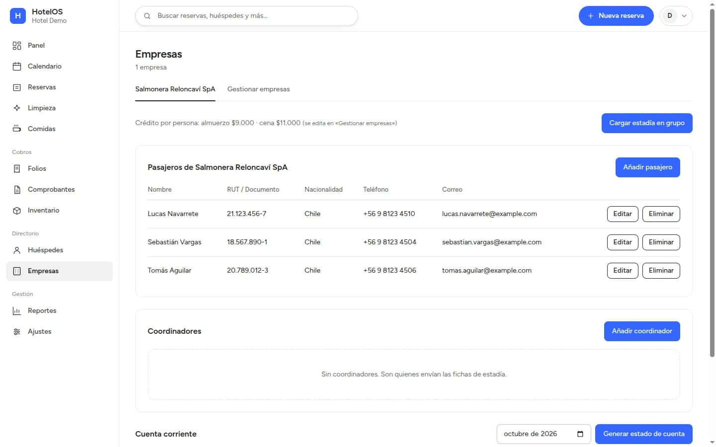Click Añadir pasajero button
This screenshot has height=447, width=716.
(647, 167)
